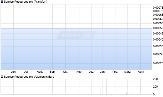Click the 'Juni' month label
This screenshot has height=97, width=163.
[x=13, y=72]
